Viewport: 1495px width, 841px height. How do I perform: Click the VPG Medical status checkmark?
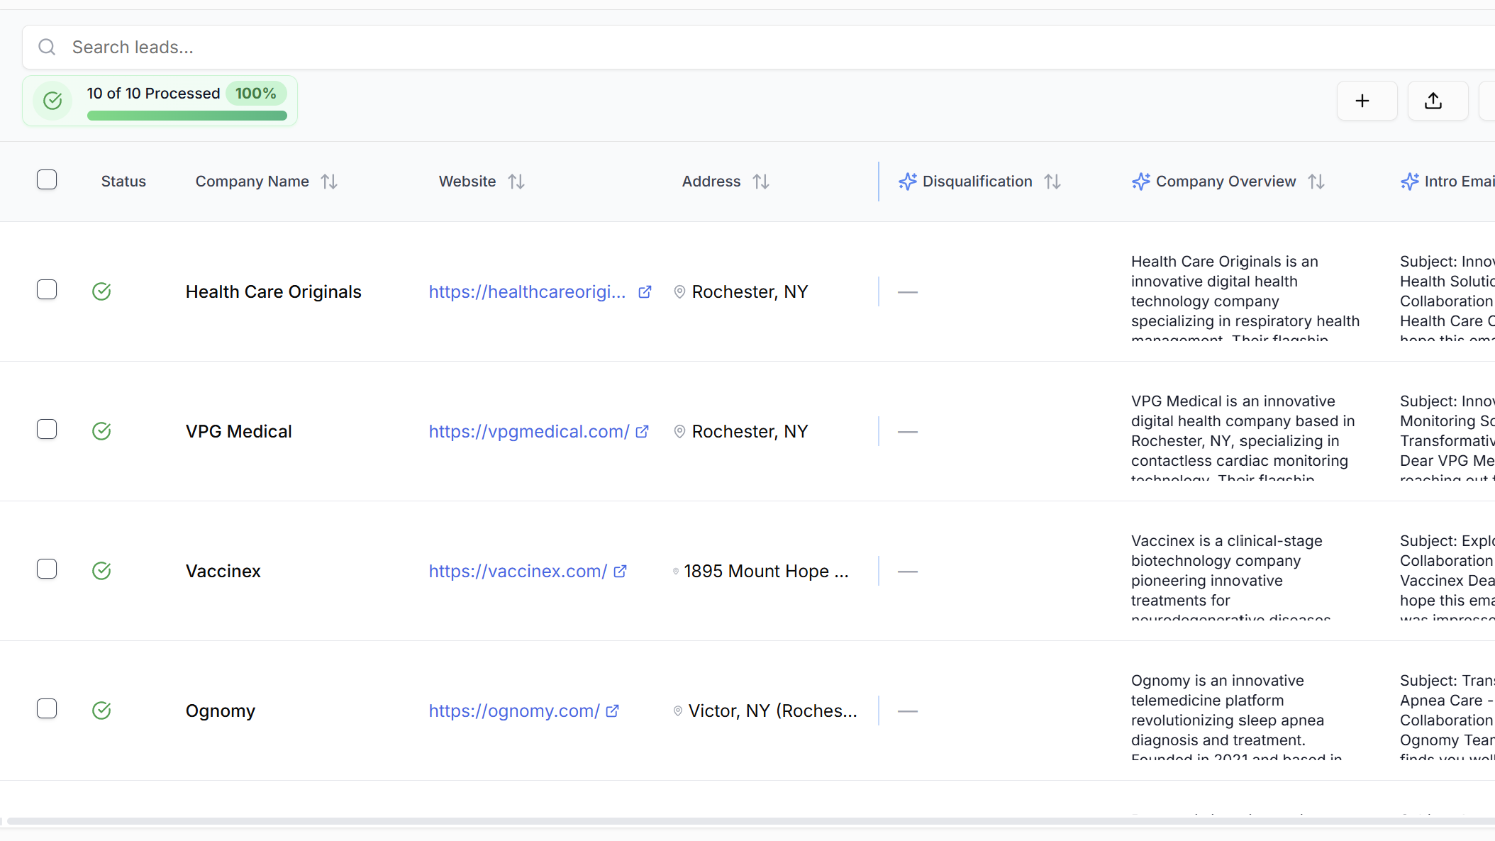tap(101, 431)
